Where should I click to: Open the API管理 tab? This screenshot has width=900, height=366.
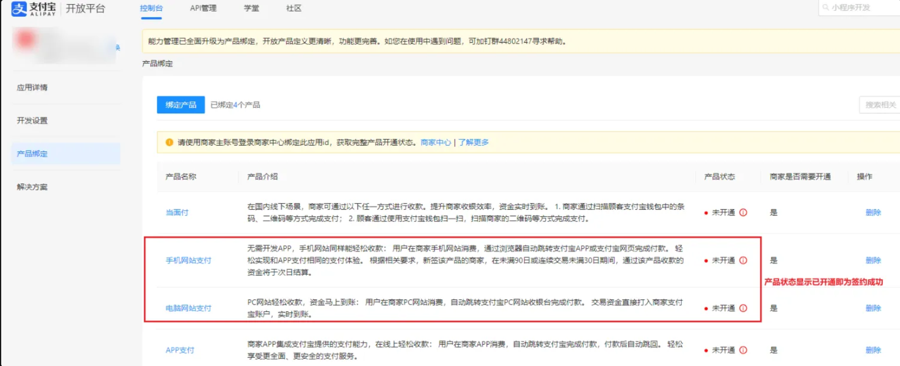(203, 8)
